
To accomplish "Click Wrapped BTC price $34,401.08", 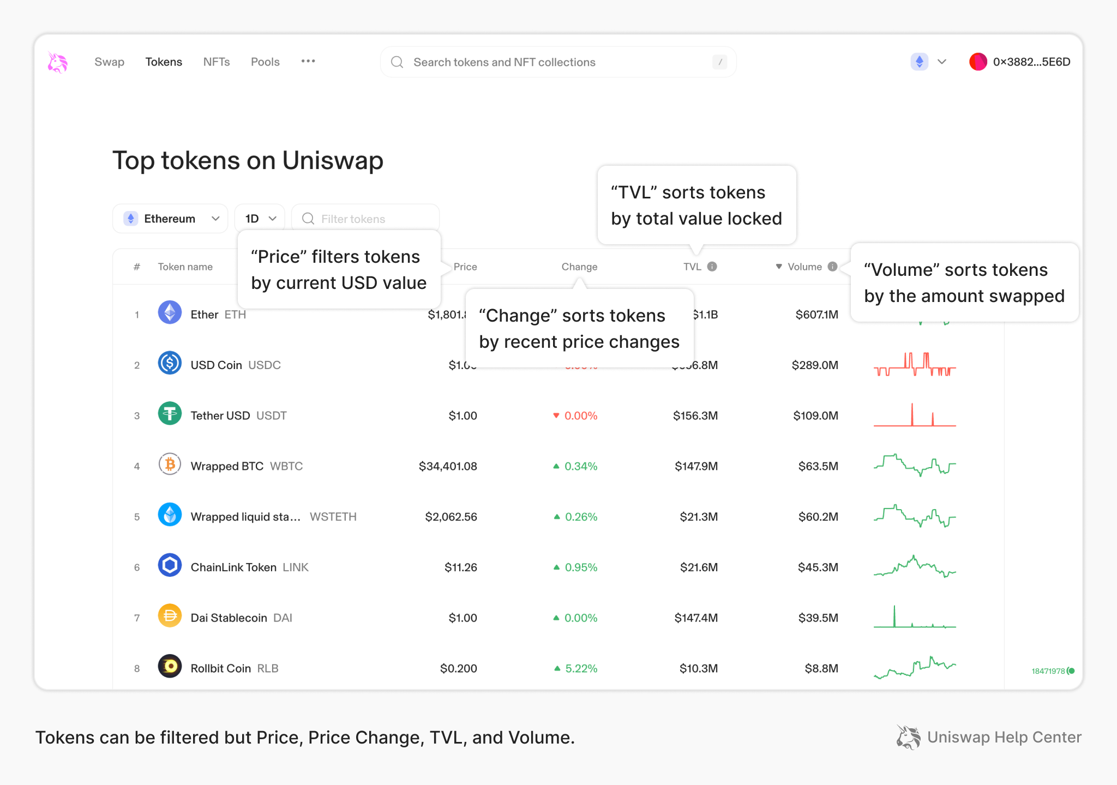I will pyautogui.click(x=448, y=466).
